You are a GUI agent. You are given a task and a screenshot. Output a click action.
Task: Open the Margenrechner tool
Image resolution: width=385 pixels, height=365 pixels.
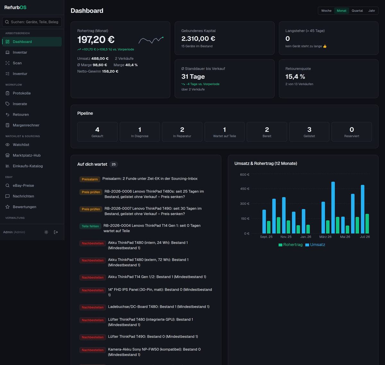click(x=32, y=125)
